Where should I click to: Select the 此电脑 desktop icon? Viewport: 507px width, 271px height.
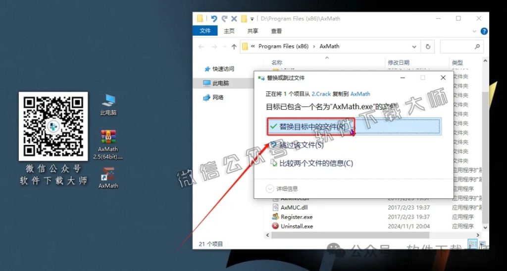[108, 105]
